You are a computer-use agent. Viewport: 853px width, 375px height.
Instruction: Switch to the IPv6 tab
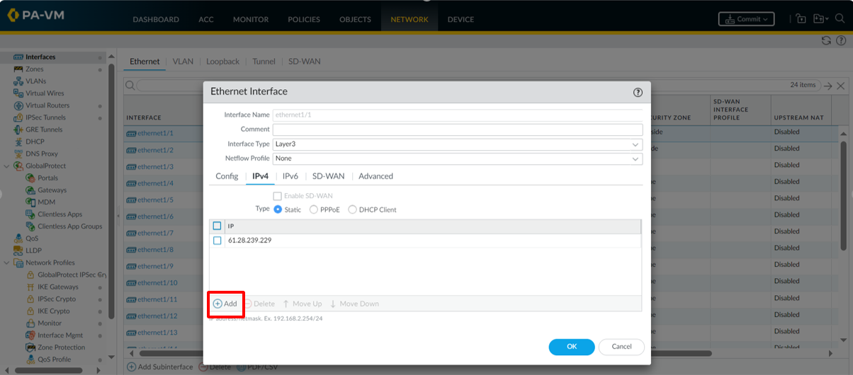click(290, 176)
